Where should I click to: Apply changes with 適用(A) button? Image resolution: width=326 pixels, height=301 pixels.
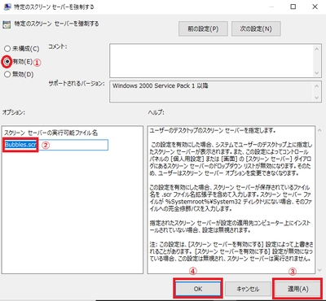point(298,289)
